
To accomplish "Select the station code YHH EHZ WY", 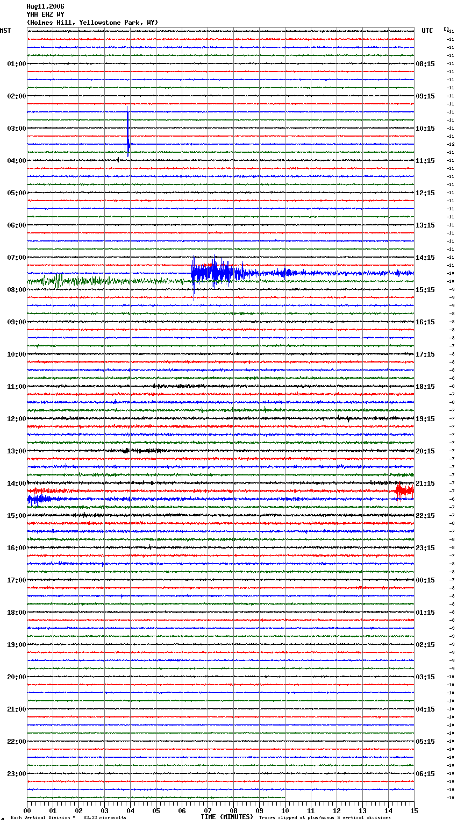I will tap(45, 15).
